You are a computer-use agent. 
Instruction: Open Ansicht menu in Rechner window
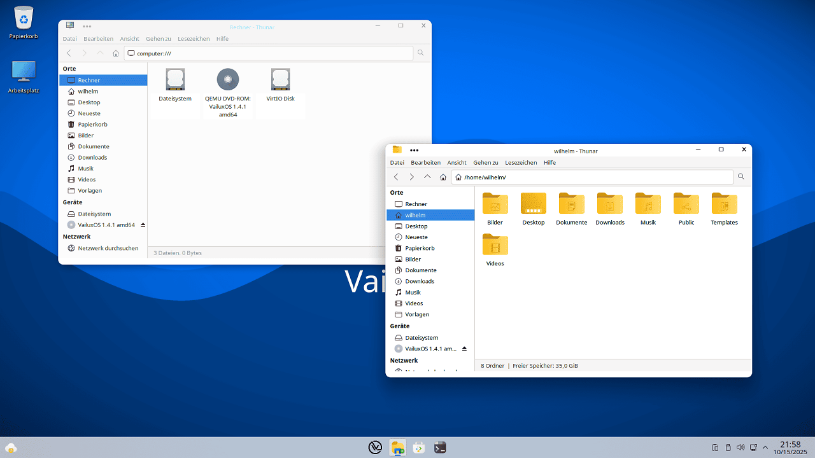click(x=130, y=39)
